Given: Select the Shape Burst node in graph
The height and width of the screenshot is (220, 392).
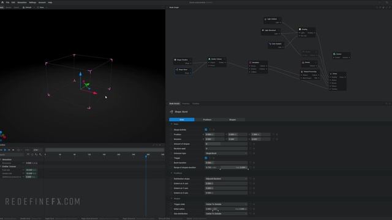Looking at the screenshot, I should 183,71.
